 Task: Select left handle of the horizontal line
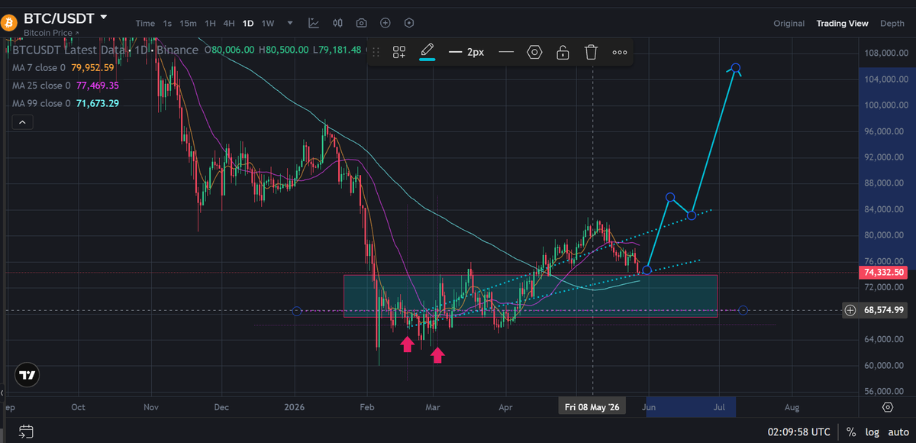point(297,311)
